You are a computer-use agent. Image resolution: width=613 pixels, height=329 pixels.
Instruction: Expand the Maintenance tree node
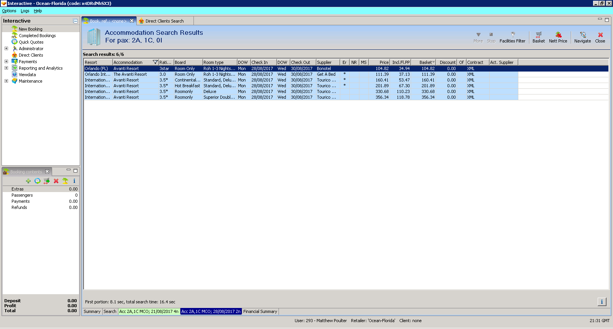point(6,81)
